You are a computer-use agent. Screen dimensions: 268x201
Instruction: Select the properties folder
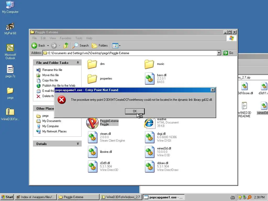click(x=92, y=79)
